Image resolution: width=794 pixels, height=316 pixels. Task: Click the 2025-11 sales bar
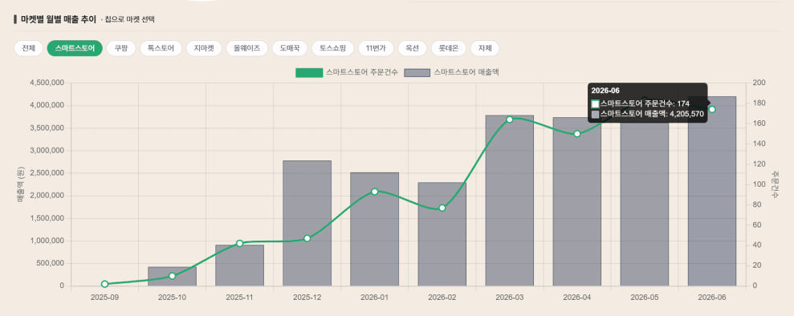(x=239, y=265)
